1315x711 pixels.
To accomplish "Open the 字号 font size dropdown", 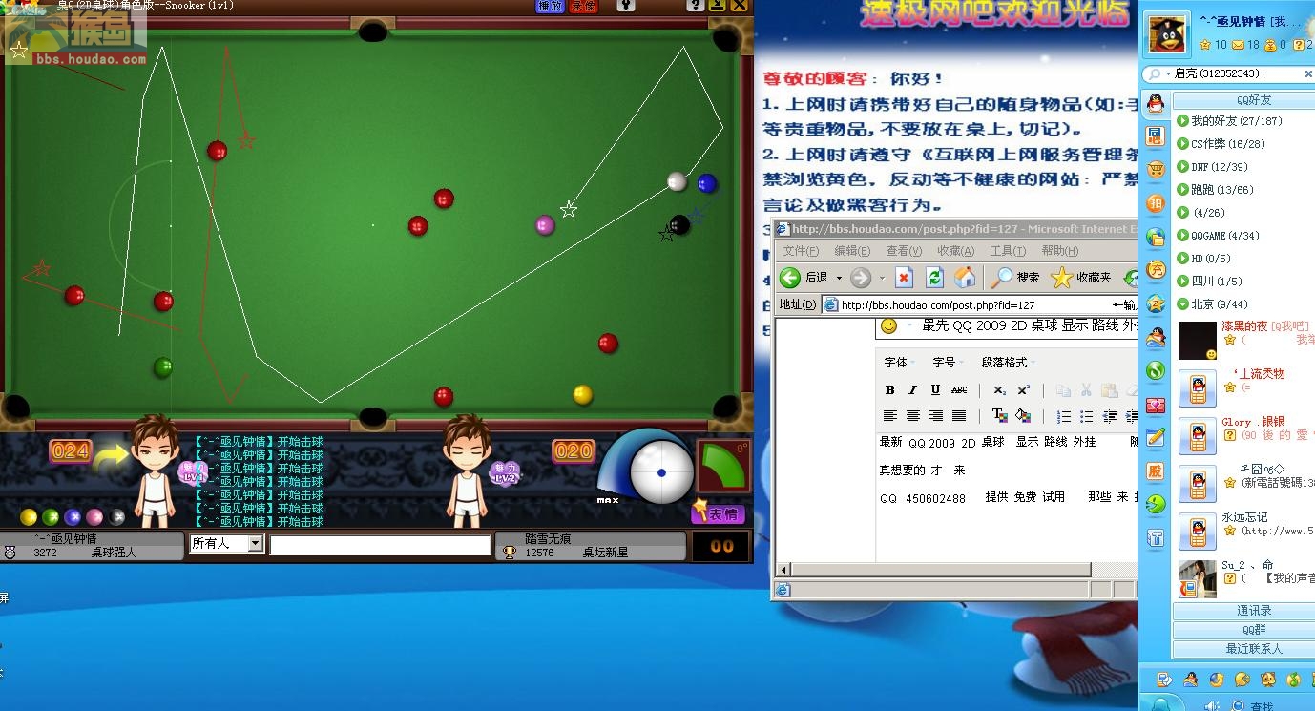I will 948,363.
